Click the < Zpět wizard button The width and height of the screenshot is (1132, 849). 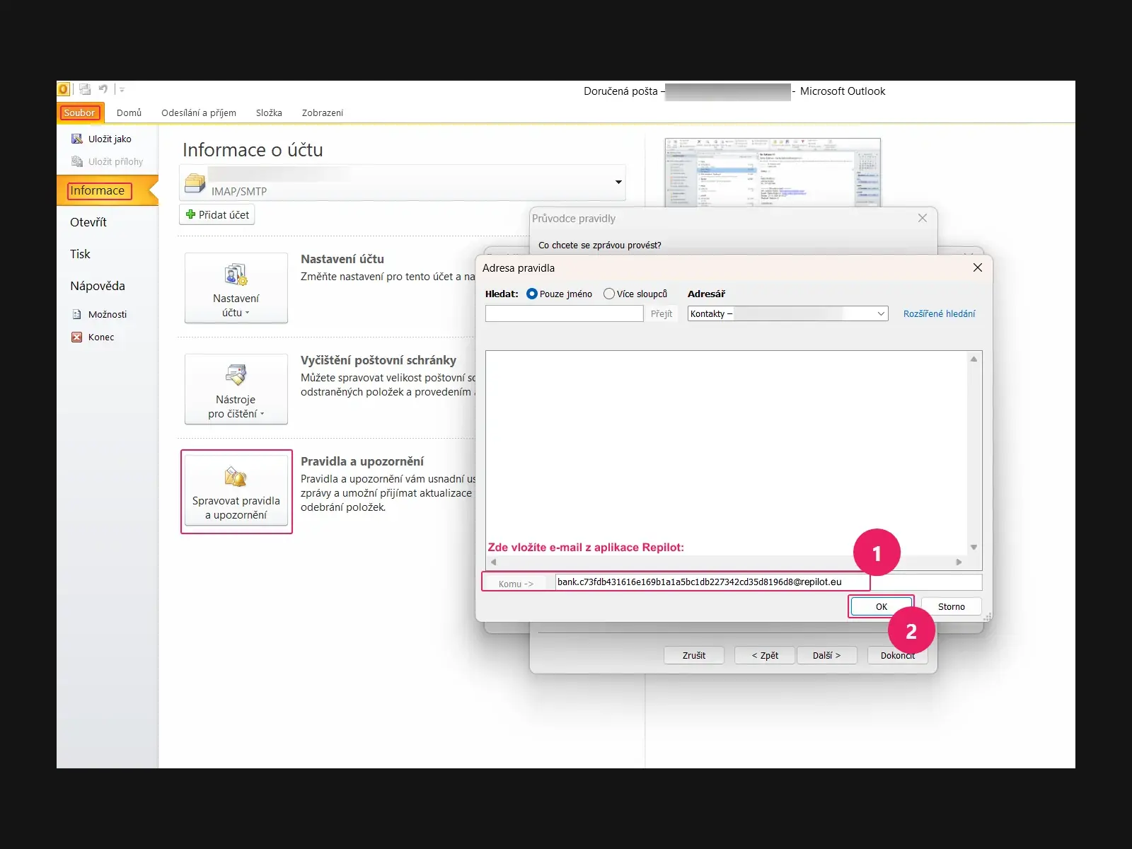[765, 655]
